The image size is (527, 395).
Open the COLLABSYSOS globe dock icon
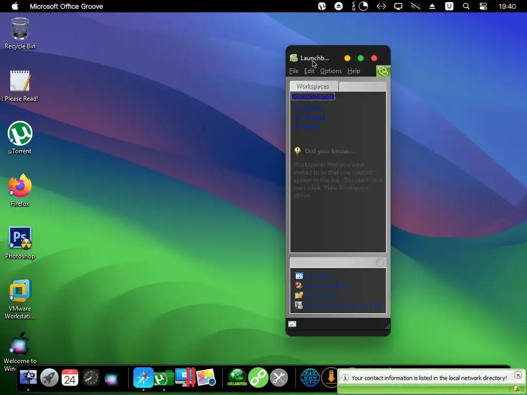pyautogui.click(x=237, y=378)
